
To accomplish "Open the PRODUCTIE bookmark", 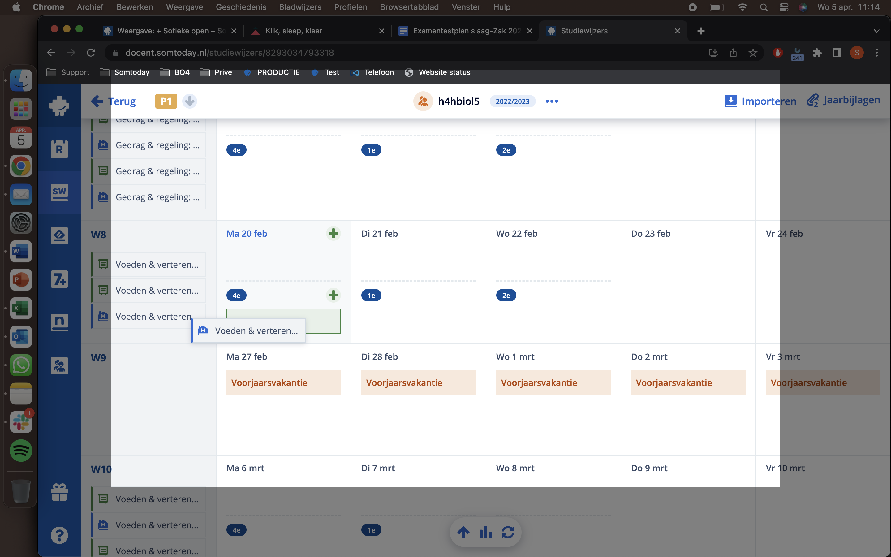I will pos(272,72).
